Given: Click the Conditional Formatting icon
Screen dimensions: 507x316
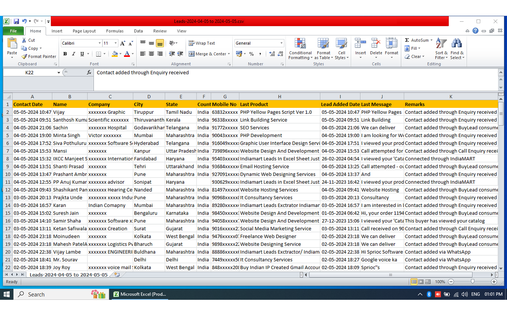Looking at the screenshot, I should [x=300, y=43].
